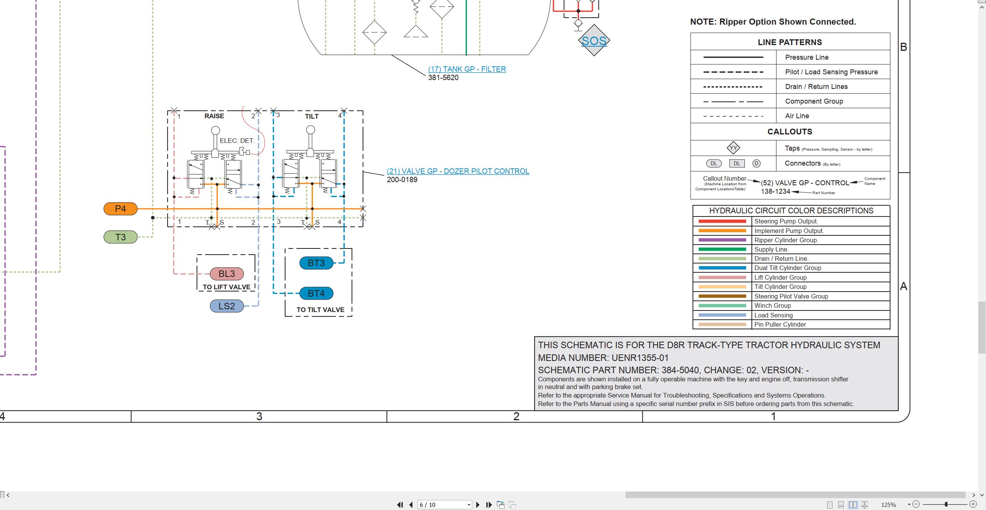The height and width of the screenshot is (510, 986).
Task: Click the brown Steering Pilot Valve Group swatch
Action: [722, 296]
